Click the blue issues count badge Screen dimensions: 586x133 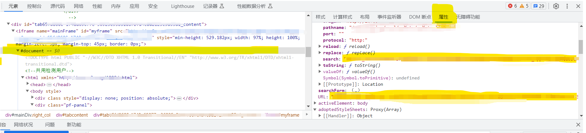pos(539,6)
